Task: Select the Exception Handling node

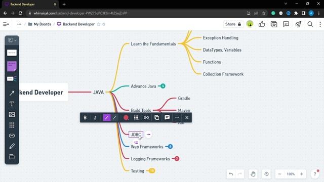Action: pos(221,38)
